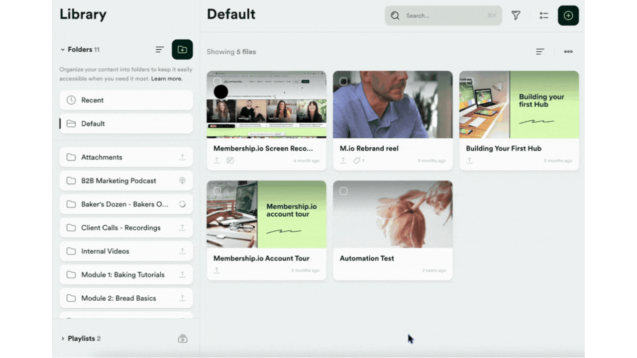
Task: Open Baker's Dozen folder
Action: pyautogui.click(x=126, y=204)
